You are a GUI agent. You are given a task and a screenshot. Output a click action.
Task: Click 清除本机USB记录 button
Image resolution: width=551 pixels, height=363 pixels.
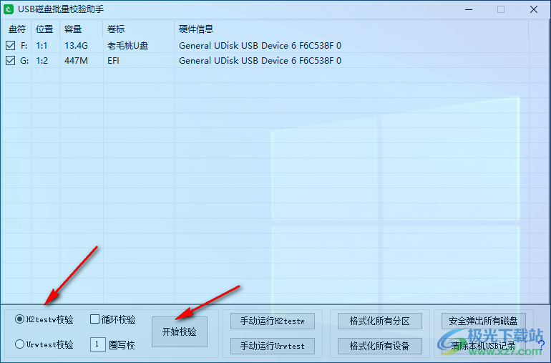click(484, 346)
